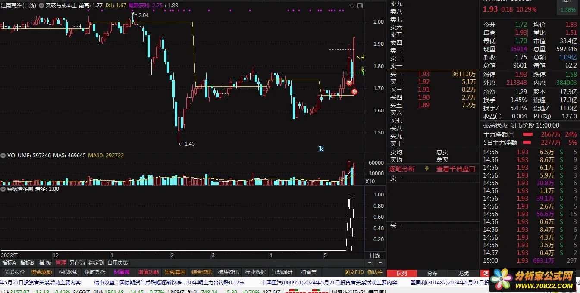Click the 5日主力净额 2277万 value

[551, 142]
